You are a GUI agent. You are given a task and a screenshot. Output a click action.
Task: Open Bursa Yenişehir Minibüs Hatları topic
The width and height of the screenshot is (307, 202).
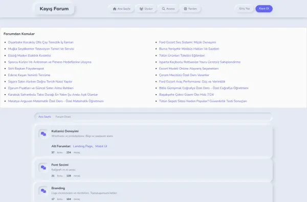189,49
